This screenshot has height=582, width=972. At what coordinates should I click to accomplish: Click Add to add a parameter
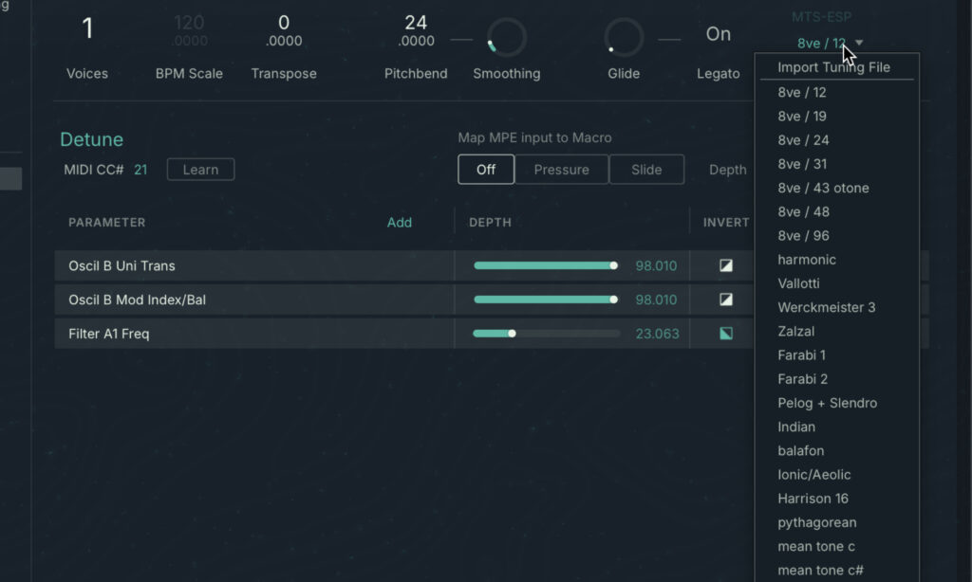(x=400, y=222)
